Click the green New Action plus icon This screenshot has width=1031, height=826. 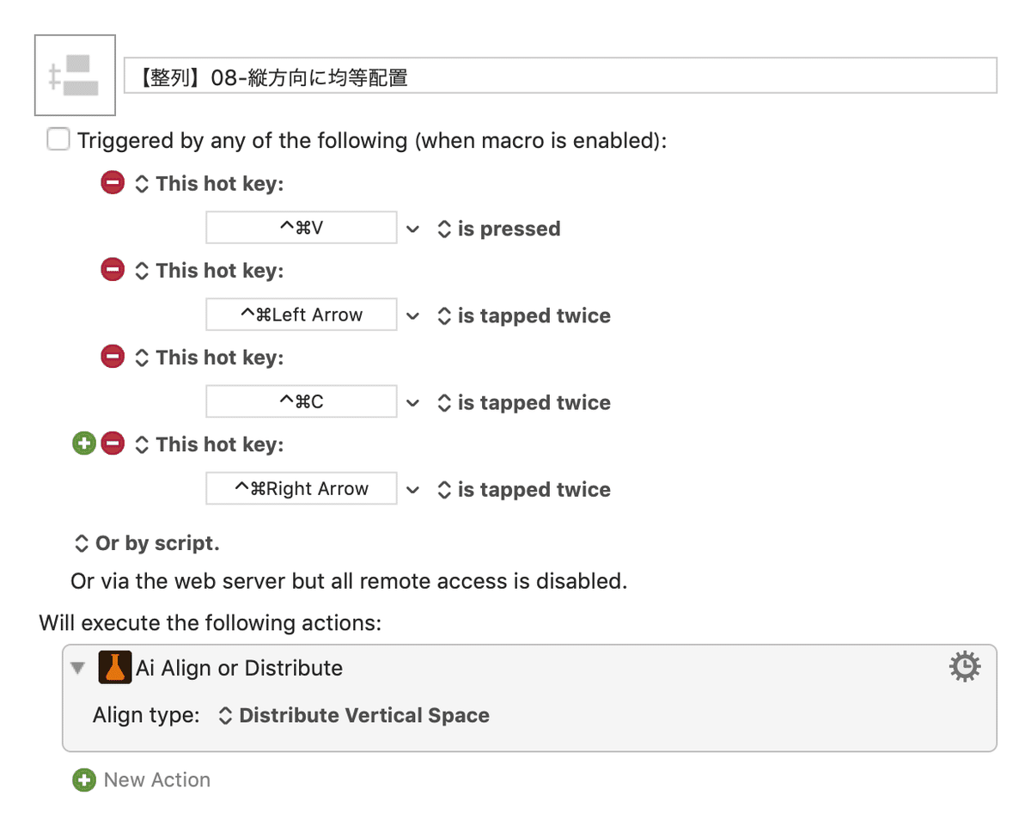pos(83,780)
